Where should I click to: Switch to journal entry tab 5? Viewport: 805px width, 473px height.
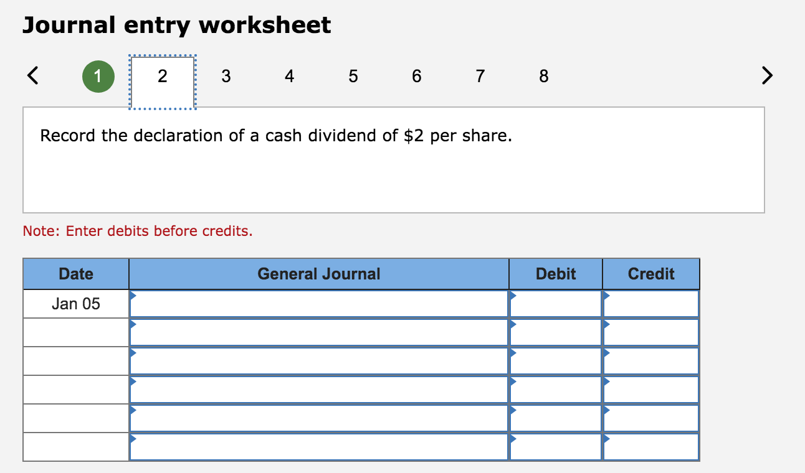[x=353, y=76]
